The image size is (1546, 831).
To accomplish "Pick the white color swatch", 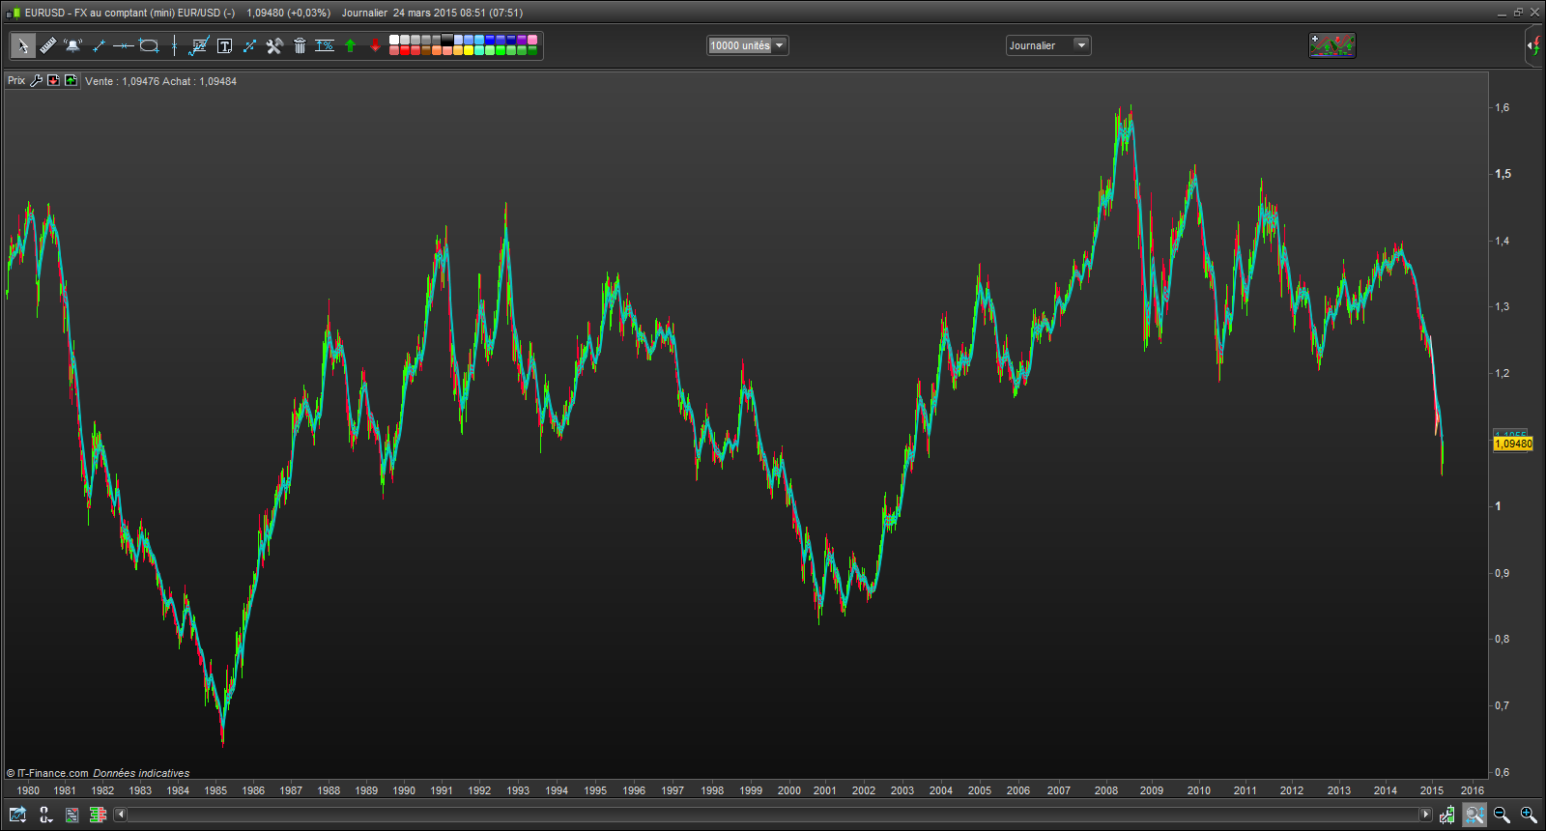I will [394, 40].
